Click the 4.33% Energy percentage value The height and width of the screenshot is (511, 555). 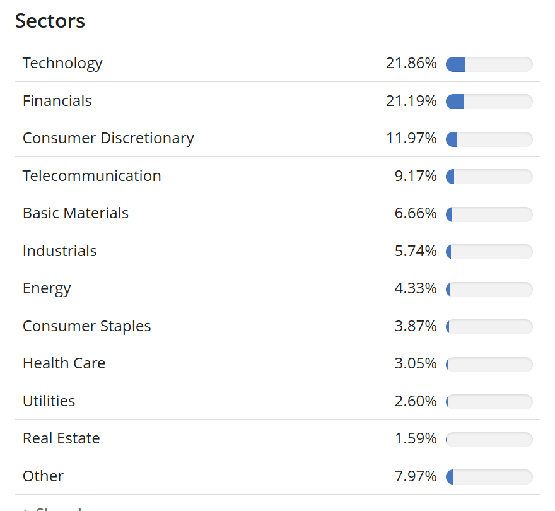416,288
